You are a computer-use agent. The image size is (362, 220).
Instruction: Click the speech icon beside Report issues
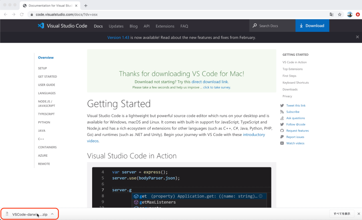tap(282, 137)
